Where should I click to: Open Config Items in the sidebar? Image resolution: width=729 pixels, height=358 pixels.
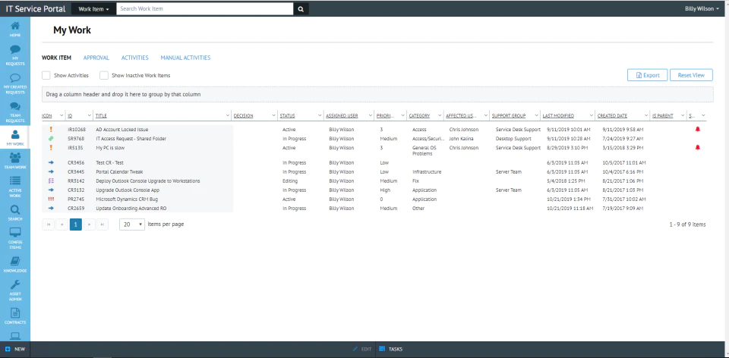point(15,238)
